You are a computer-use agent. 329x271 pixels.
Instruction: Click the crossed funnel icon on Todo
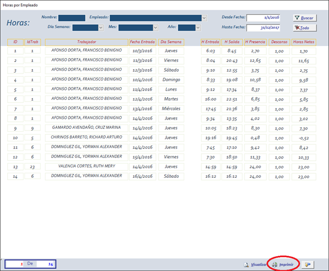(298, 28)
